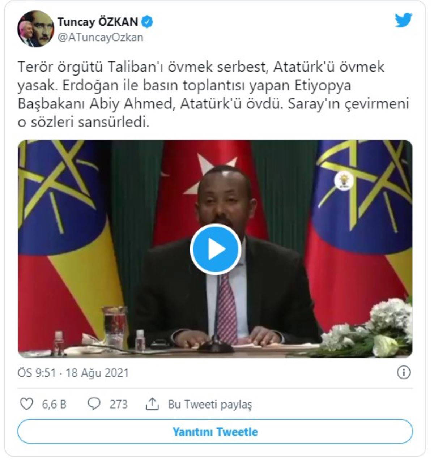Click the share upload arrow icon

tap(152, 403)
